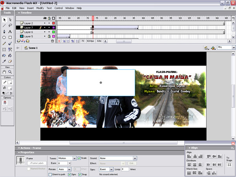
Task: Select the Eraser tool
Action: click(10, 61)
